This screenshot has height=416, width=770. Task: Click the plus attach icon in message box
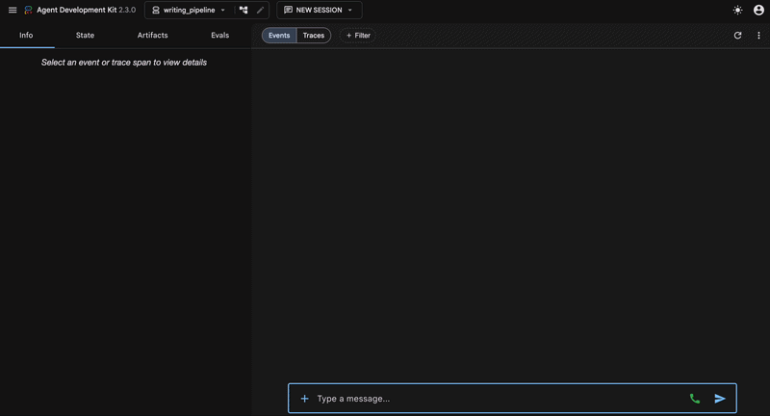304,399
